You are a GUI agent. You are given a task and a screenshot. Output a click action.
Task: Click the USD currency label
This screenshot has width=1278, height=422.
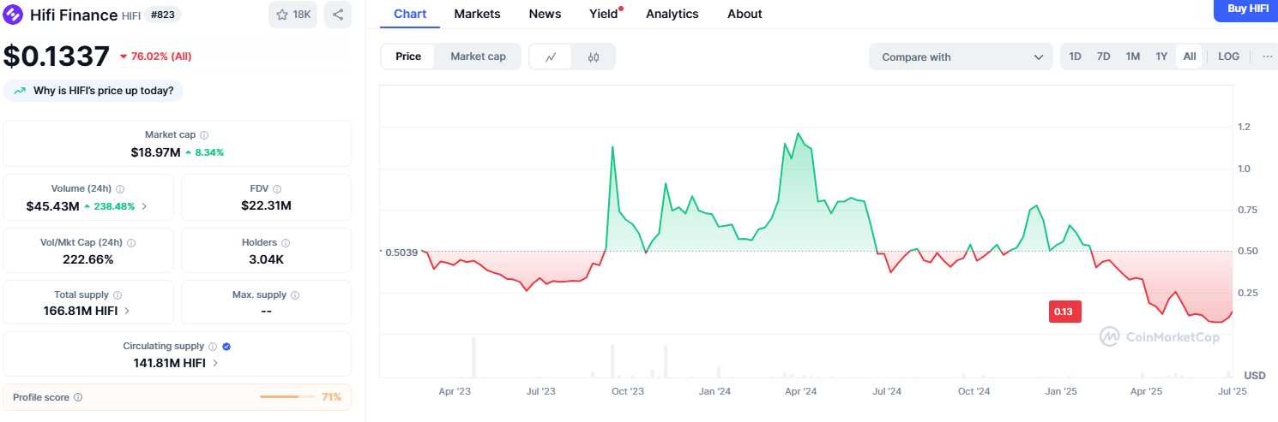1255,376
